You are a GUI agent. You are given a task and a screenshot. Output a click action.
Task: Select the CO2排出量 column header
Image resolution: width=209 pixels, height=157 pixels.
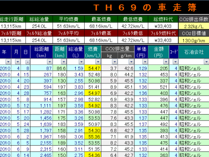pos(118,49)
